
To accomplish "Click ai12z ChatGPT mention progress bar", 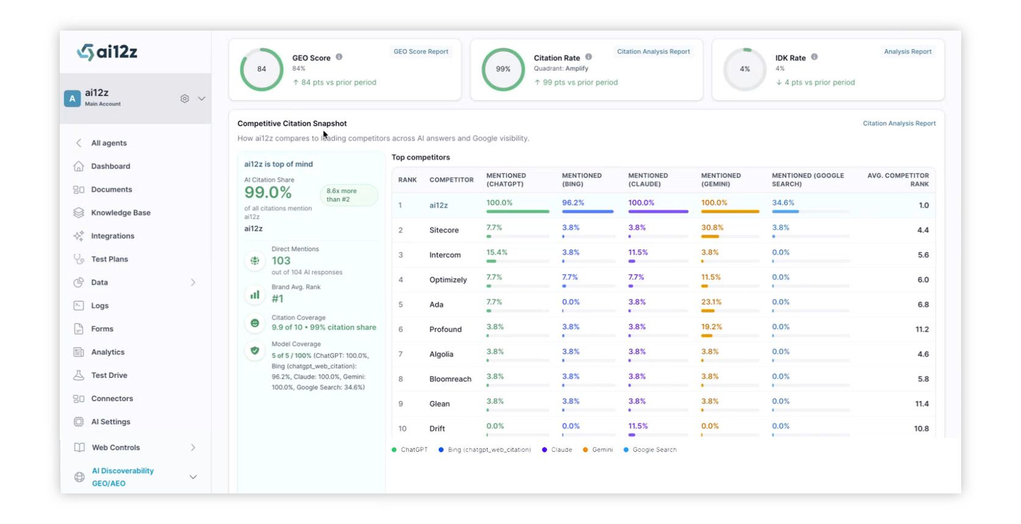I will tap(518, 211).
